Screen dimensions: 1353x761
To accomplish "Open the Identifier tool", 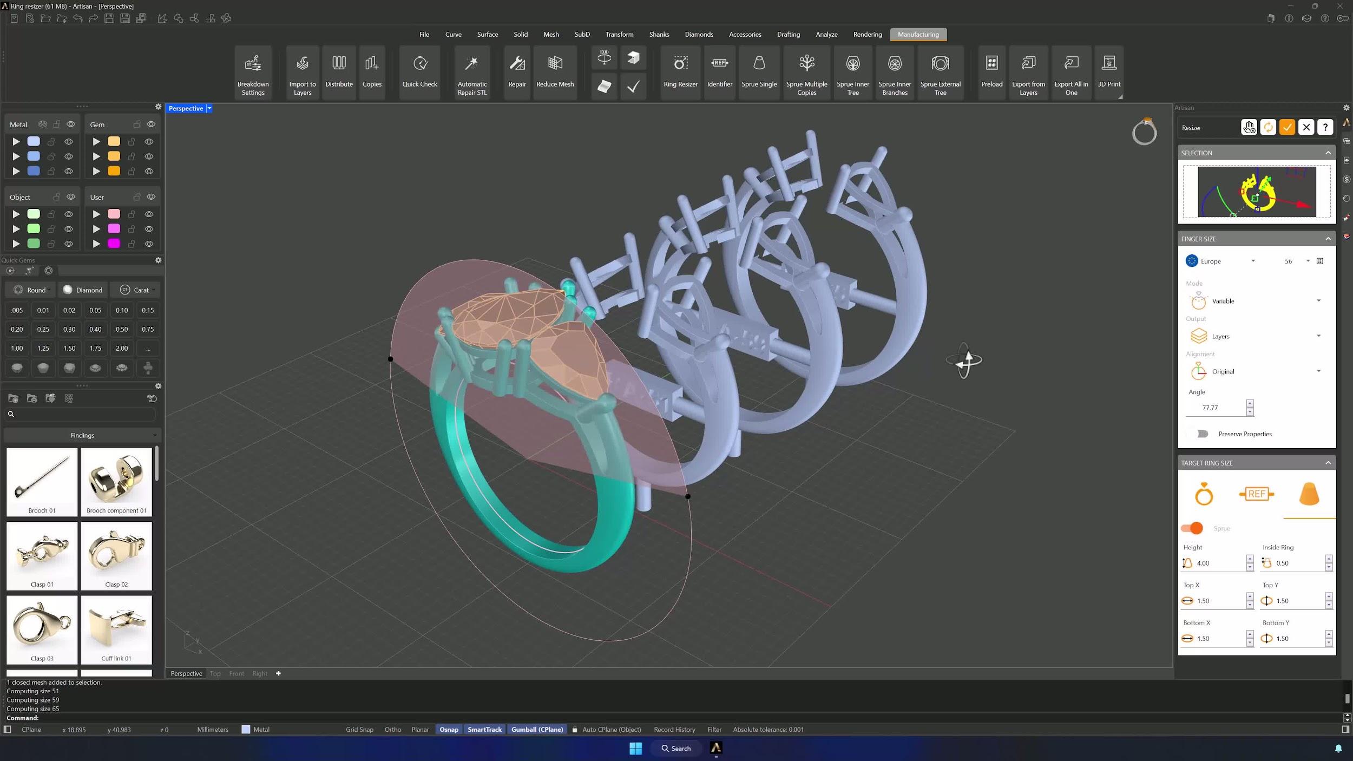I will pyautogui.click(x=719, y=73).
